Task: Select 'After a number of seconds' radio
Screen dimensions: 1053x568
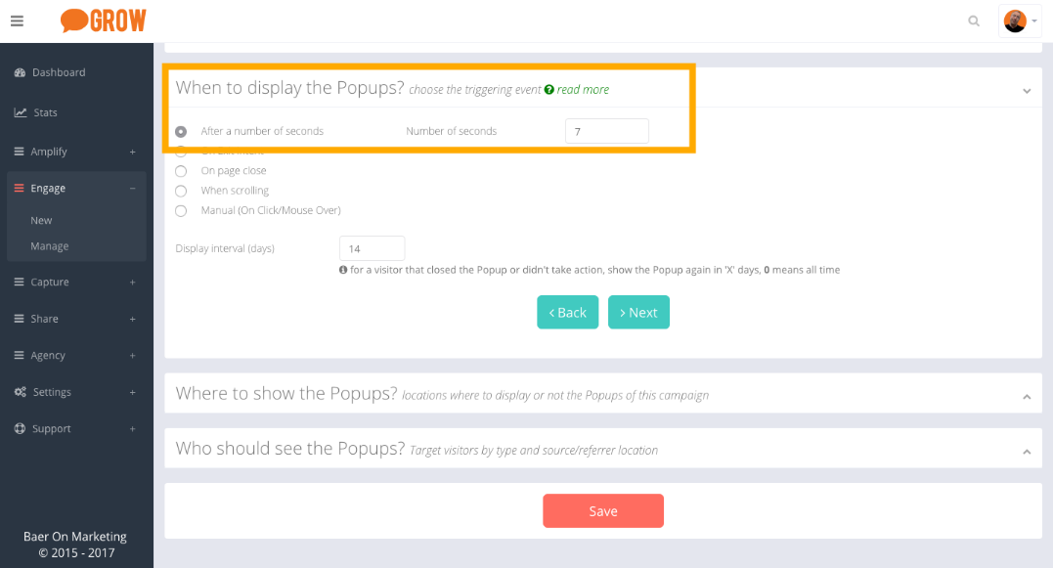Action: tap(181, 131)
